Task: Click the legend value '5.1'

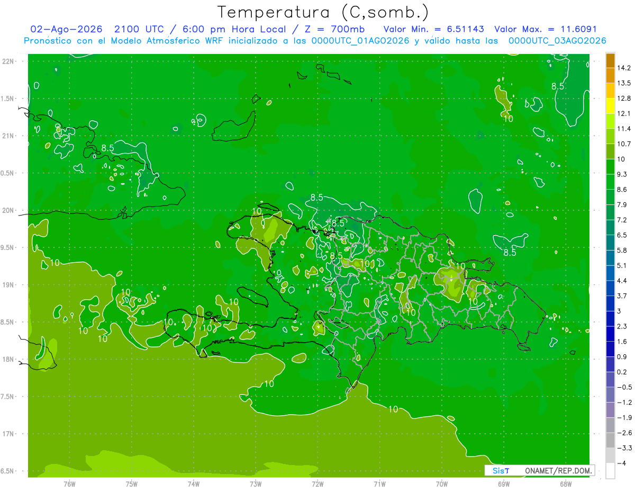Action: click(622, 265)
